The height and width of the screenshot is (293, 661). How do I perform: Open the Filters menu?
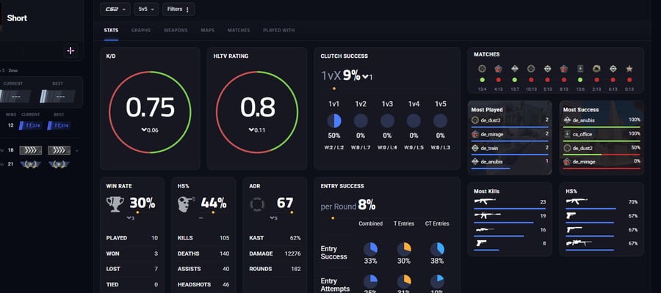(x=178, y=10)
